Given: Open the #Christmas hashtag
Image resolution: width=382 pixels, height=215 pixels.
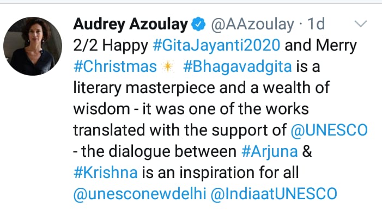Looking at the screenshot, I should point(115,66).
